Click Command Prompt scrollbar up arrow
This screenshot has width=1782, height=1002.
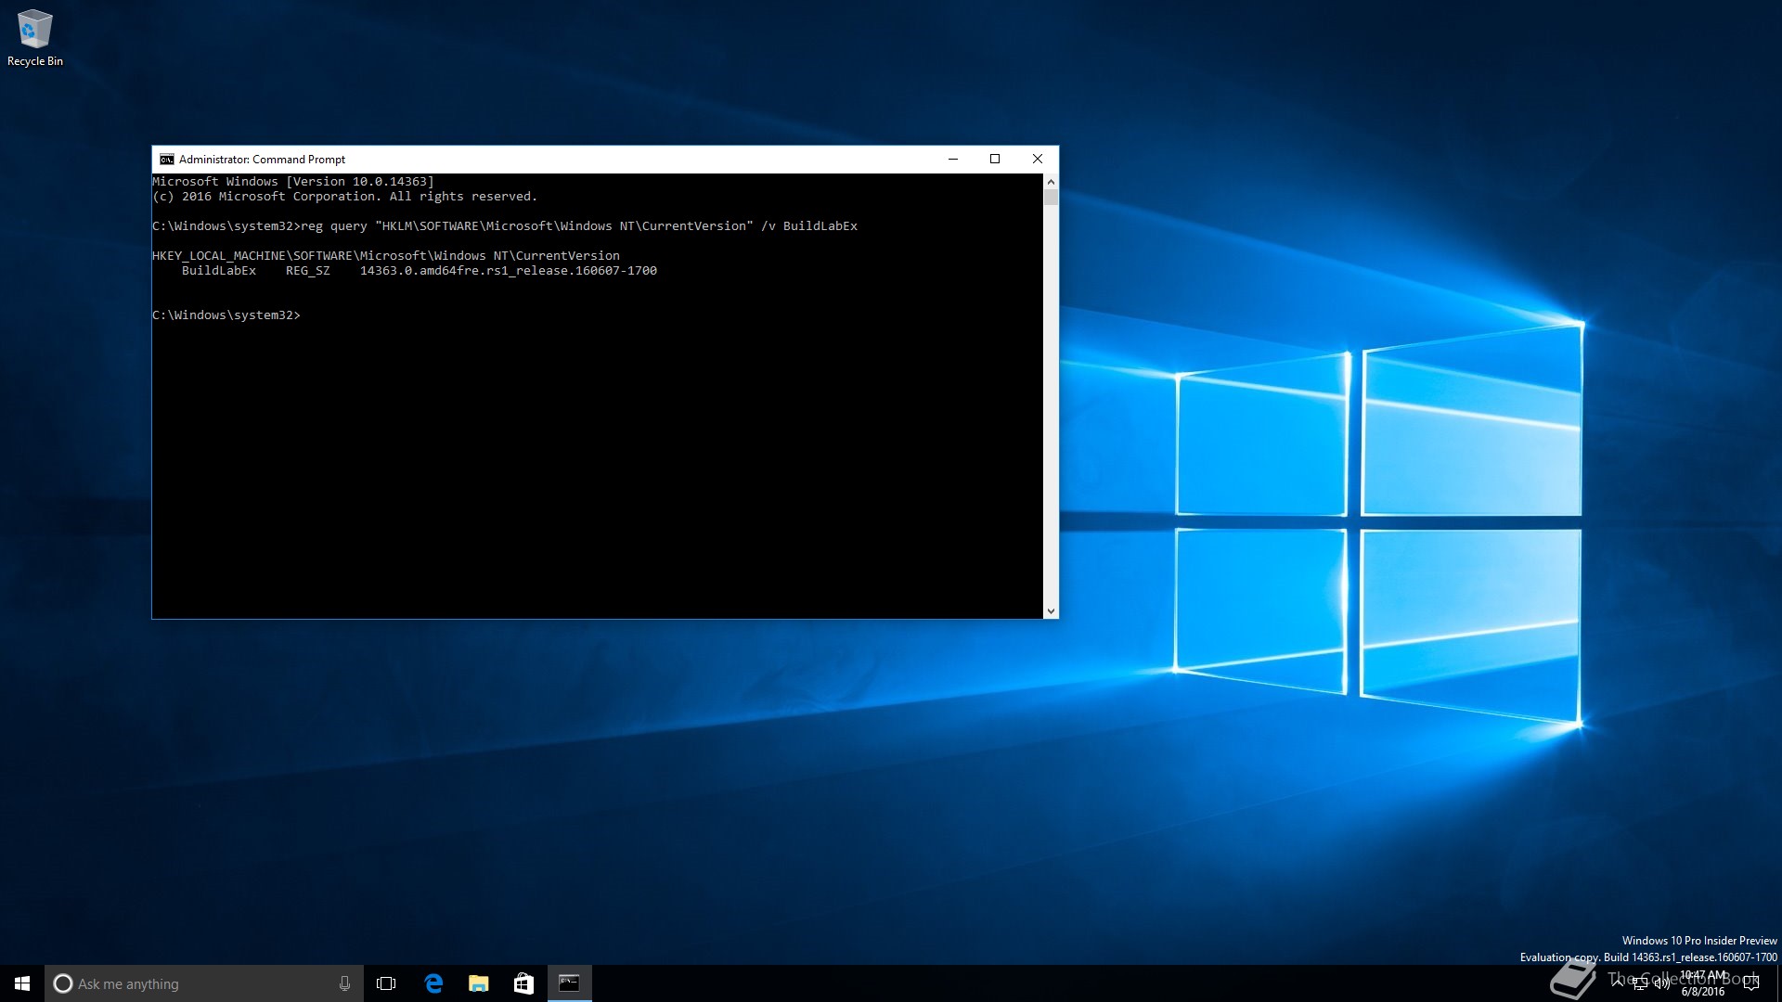tap(1051, 182)
